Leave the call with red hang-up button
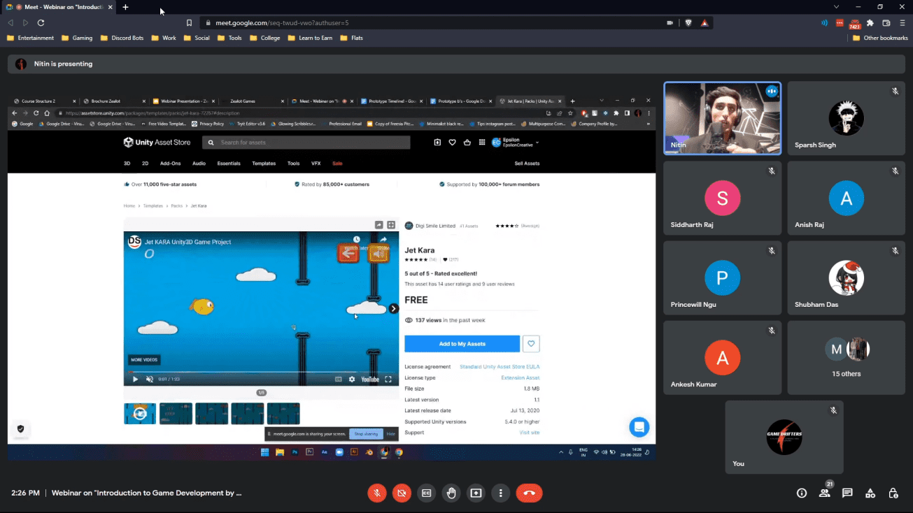This screenshot has width=913, height=513. [x=529, y=493]
